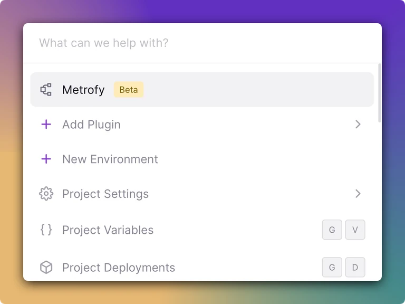The image size is (405, 304).
Task: Click the plus icon next to New Environment
Action: (46, 159)
